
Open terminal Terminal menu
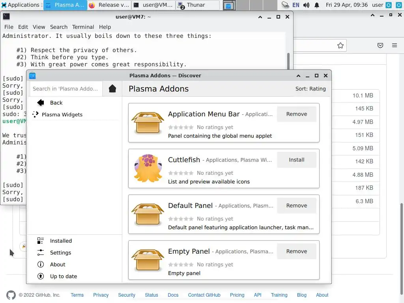[83, 27]
